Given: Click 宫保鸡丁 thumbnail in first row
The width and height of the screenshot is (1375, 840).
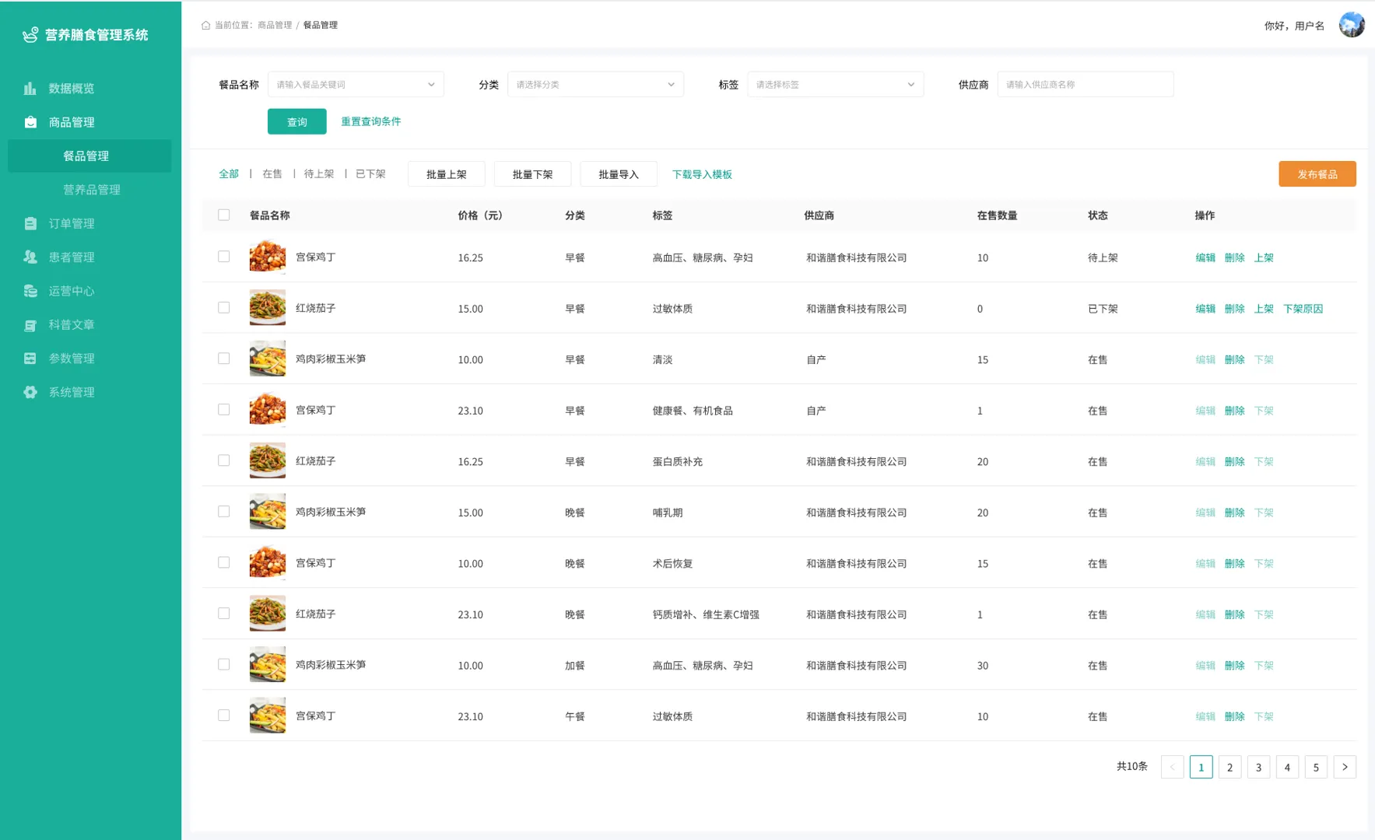Looking at the screenshot, I should (x=268, y=257).
